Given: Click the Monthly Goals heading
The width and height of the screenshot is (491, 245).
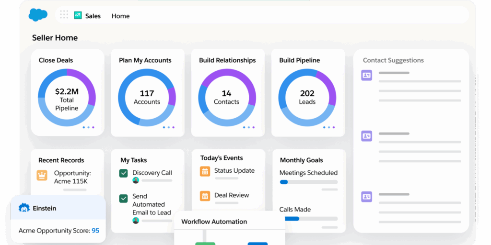Looking at the screenshot, I should pos(301,160).
